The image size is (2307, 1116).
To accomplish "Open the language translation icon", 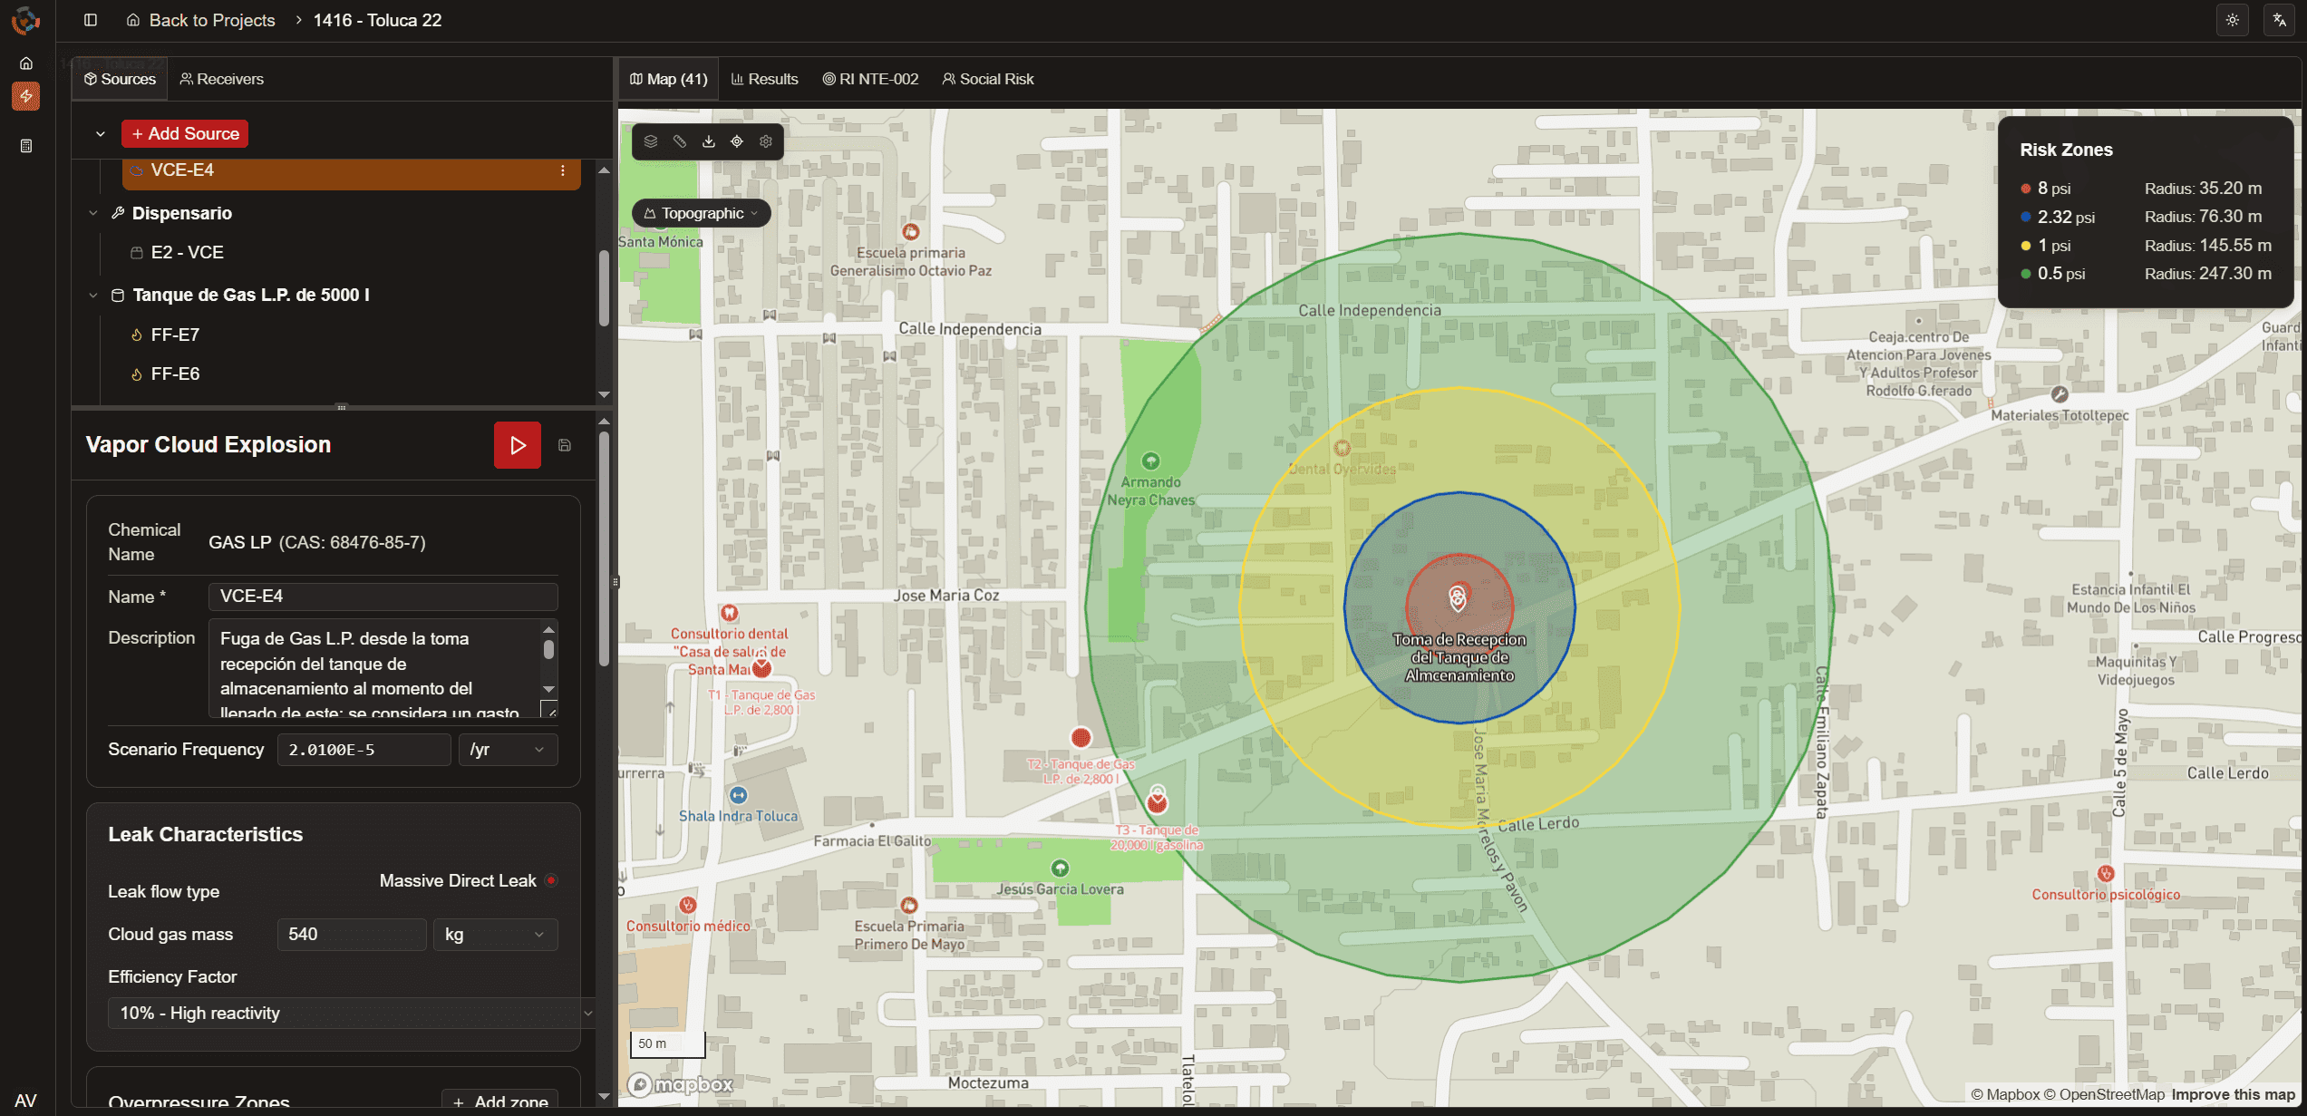I will tap(2279, 20).
